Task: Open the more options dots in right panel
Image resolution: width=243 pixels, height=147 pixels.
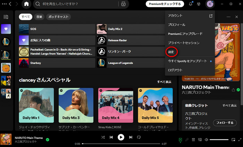Action: [228, 17]
